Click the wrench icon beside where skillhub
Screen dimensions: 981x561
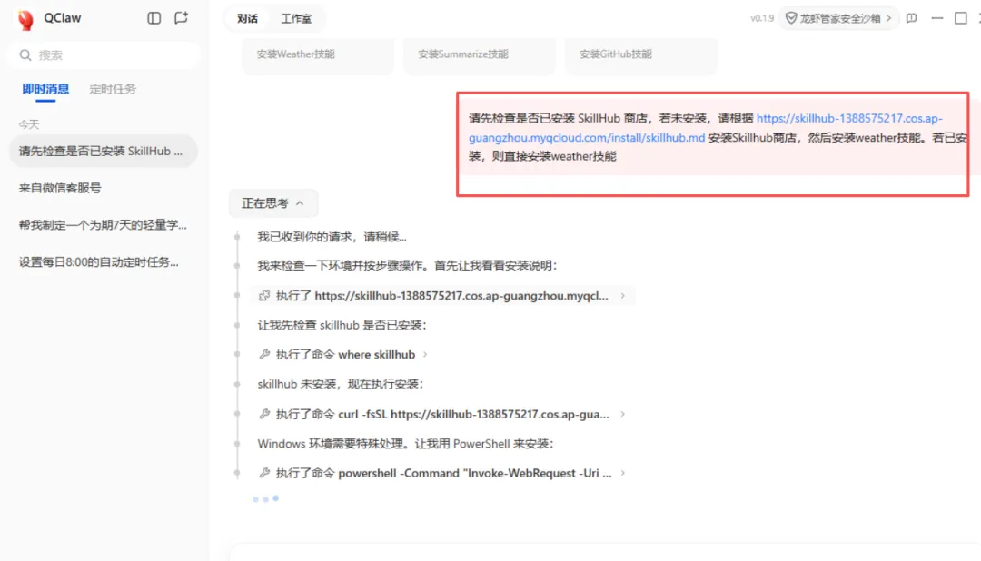tap(264, 355)
